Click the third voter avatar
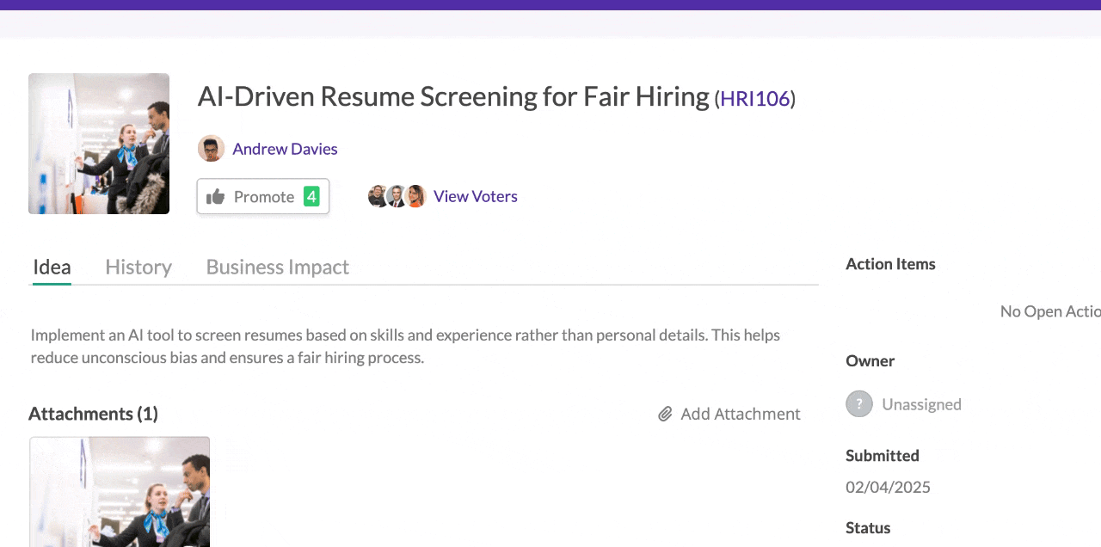The image size is (1101, 547). point(415,196)
